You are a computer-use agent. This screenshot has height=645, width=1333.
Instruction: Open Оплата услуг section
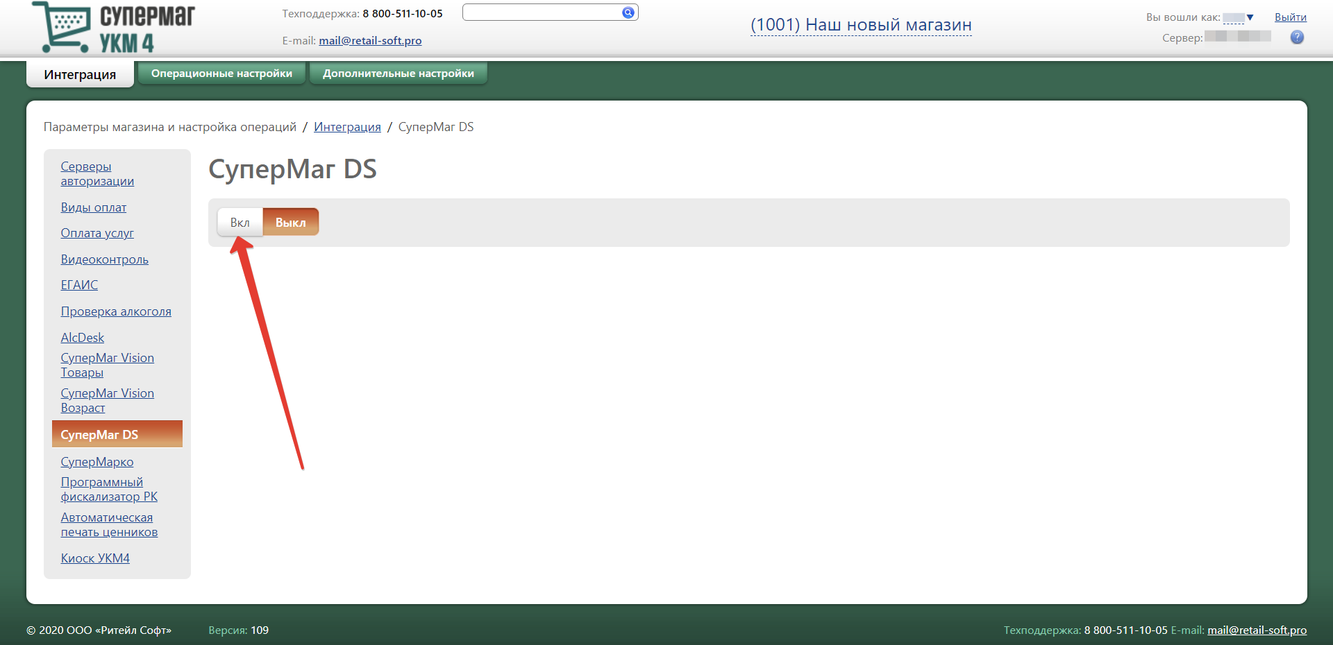click(97, 233)
